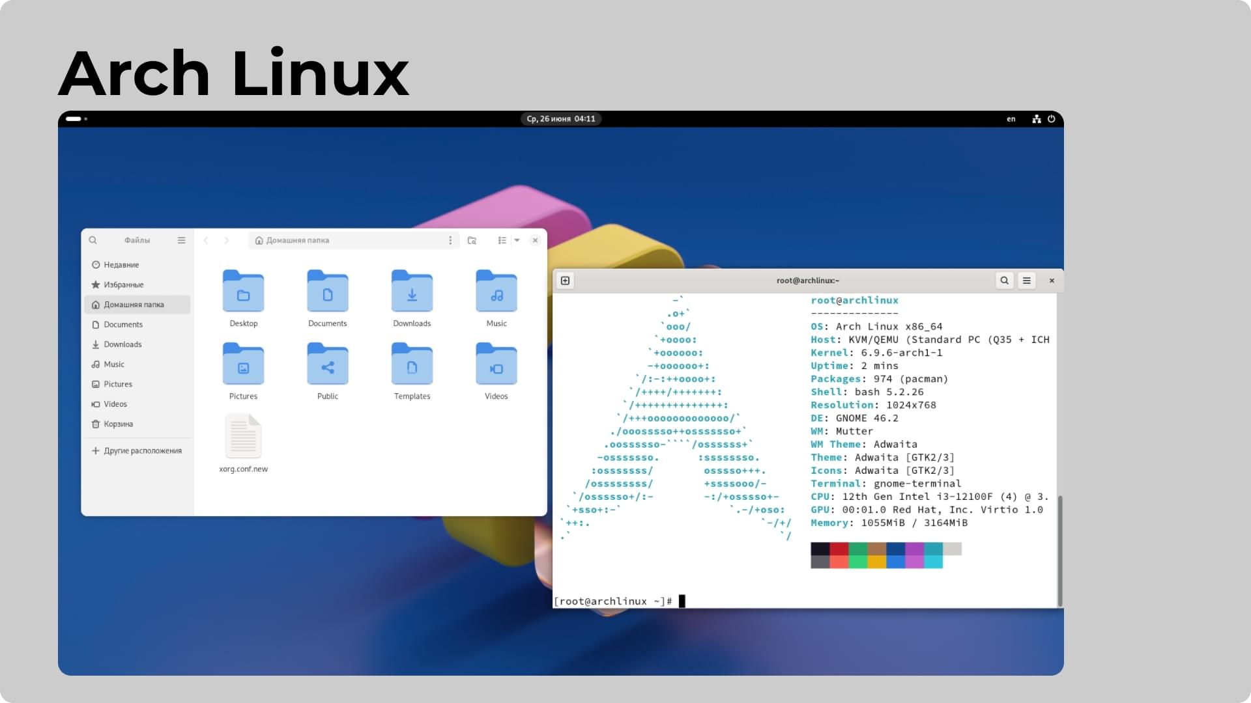The image size is (1251, 703).
Task: Click the Memory line in terminal
Action: pos(889,523)
